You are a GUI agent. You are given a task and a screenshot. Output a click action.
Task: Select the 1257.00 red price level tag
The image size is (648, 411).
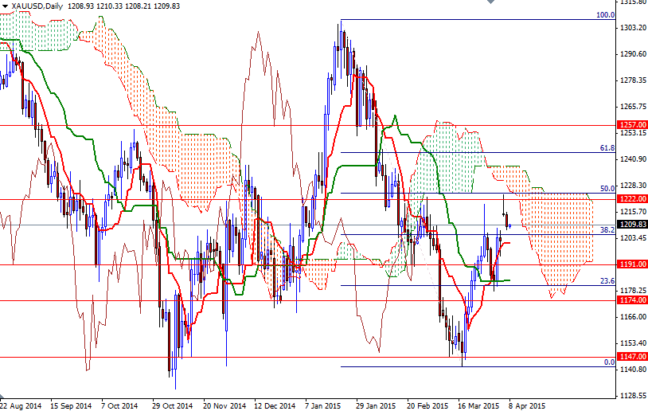tap(631, 125)
